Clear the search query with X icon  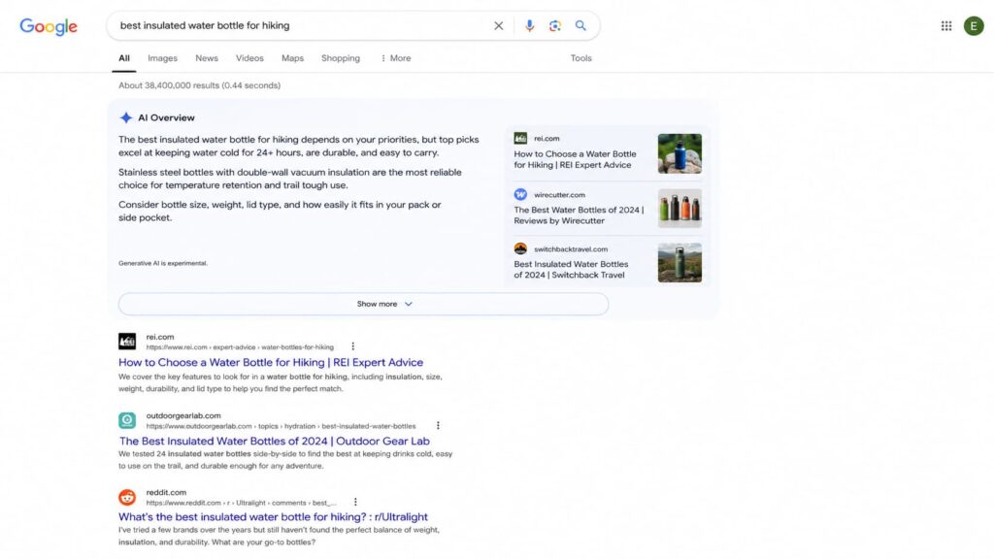(x=498, y=26)
